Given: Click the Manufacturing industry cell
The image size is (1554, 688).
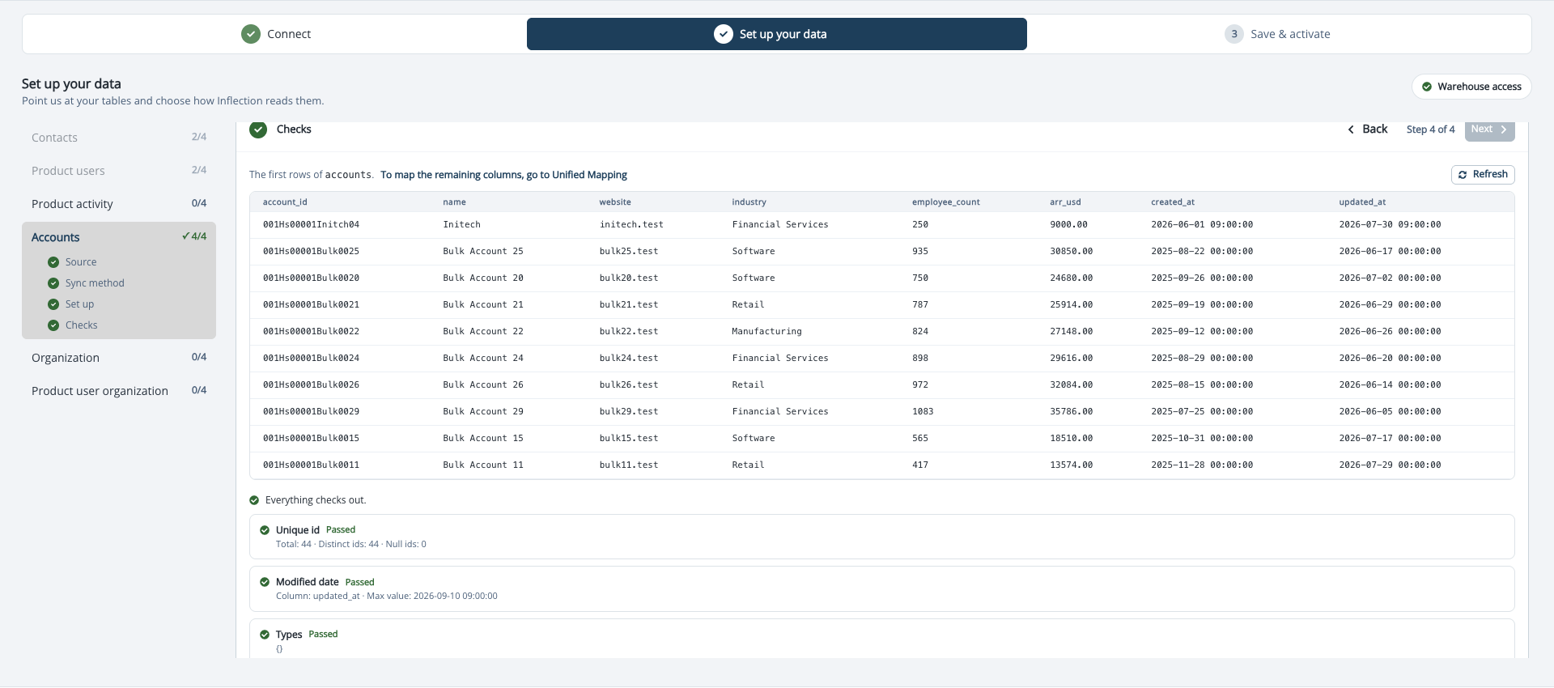Looking at the screenshot, I should [766, 332].
